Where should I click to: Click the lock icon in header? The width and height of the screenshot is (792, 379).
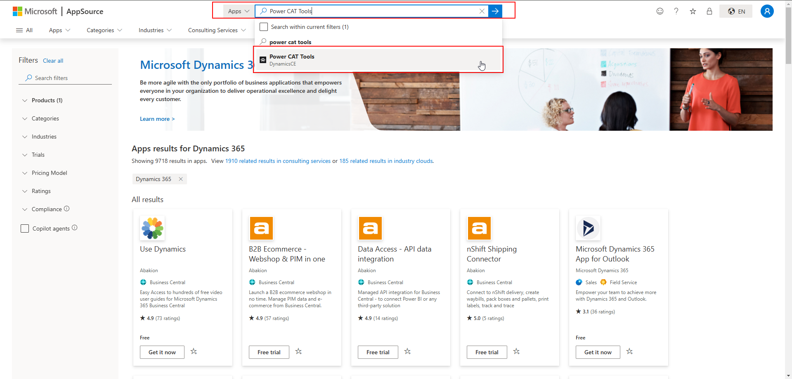(709, 11)
